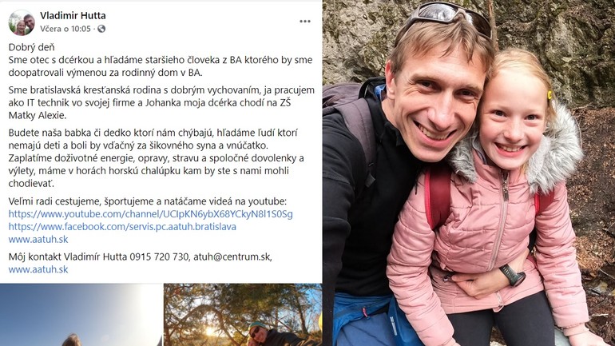The width and height of the screenshot is (615, 346).
Task: Open the sunset trees photo thumbnail
Action: [x=243, y=315]
